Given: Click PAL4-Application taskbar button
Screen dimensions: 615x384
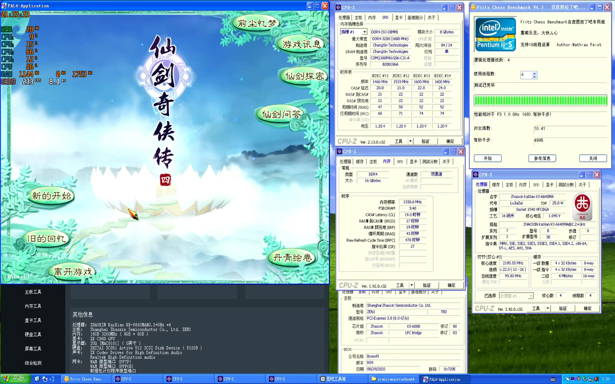Looking at the screenshot, I should click(x=444, y=379).
